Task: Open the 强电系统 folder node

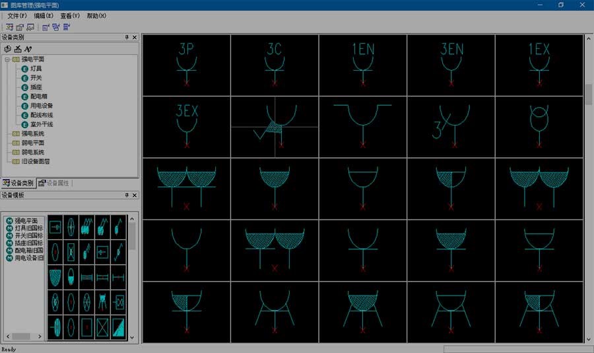Action: point(32,134)
